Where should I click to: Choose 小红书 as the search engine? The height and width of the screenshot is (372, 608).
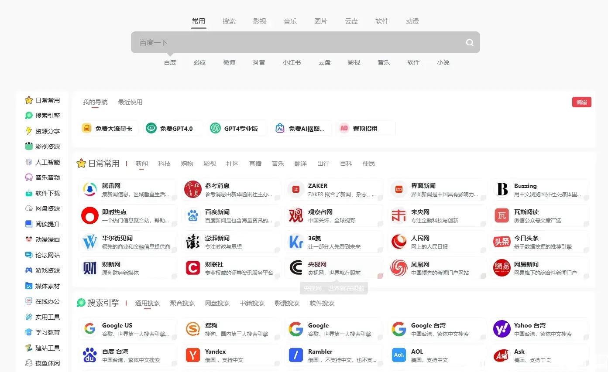click(292, 62)
